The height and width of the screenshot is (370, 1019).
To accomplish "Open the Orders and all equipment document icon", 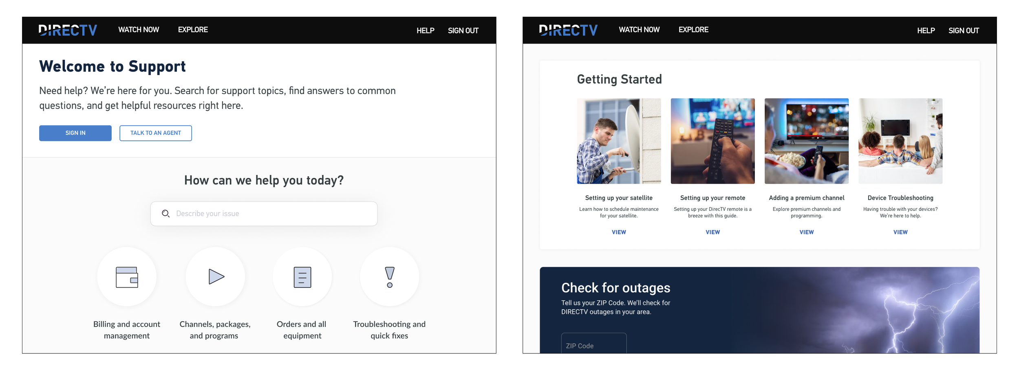I will click(302, 277).
